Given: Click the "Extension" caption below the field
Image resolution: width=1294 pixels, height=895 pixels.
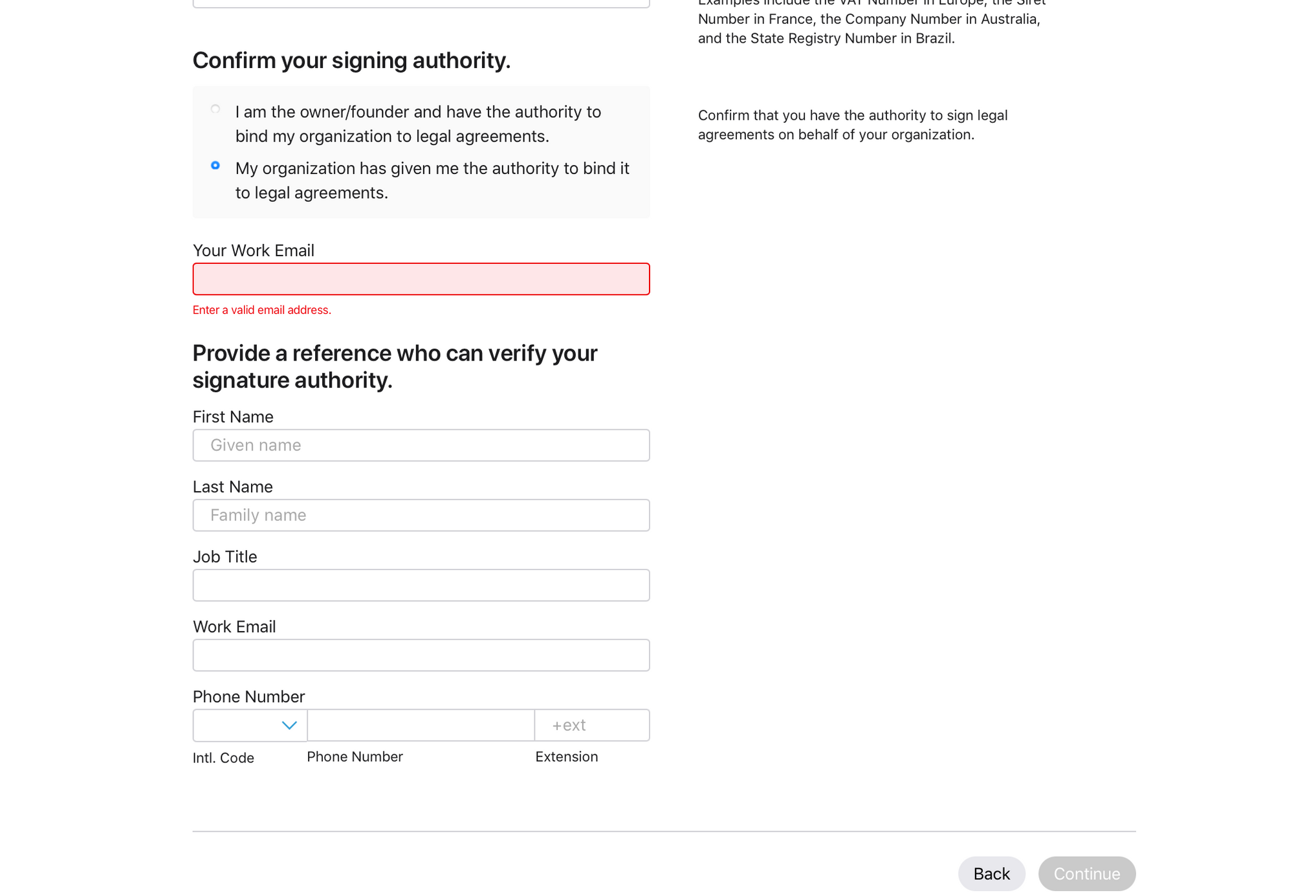Looking at the screenshot, I should pos(566,757).
